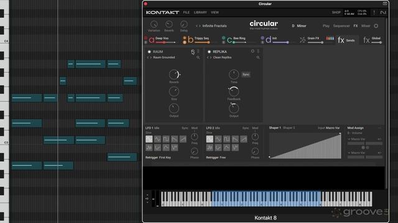Click the colored bars icon beside Grain FX

[x=330, y=38]
